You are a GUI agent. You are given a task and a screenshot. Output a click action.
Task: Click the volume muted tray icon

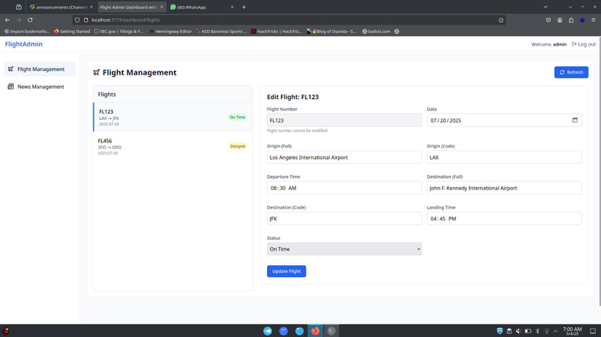[518, 331]
